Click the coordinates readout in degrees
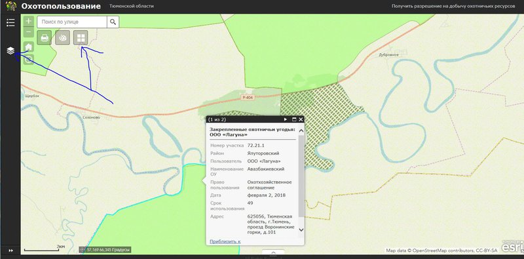Image resolution: width=524 pixels, height=259 pixels. pos(108,250)
